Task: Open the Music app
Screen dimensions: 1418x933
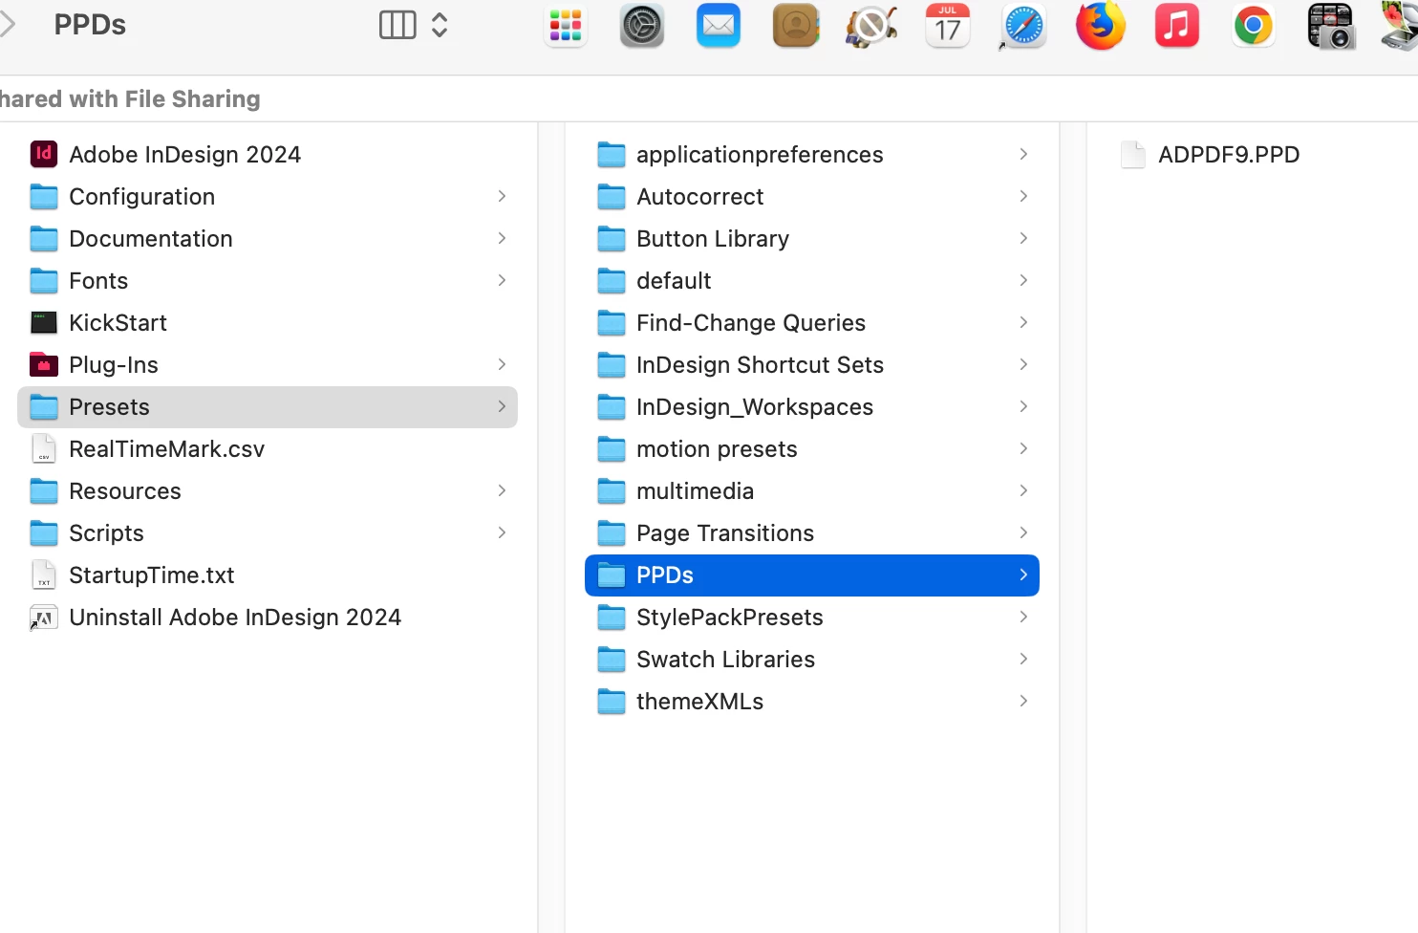Action: [1177, 26]
